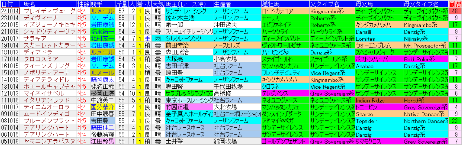Click horse name クロコスミア
The image size is (462, 145).
point(48,59)
